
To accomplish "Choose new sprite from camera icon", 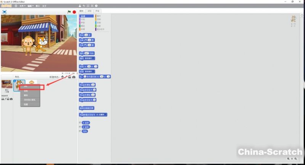I will coord(74,77).
